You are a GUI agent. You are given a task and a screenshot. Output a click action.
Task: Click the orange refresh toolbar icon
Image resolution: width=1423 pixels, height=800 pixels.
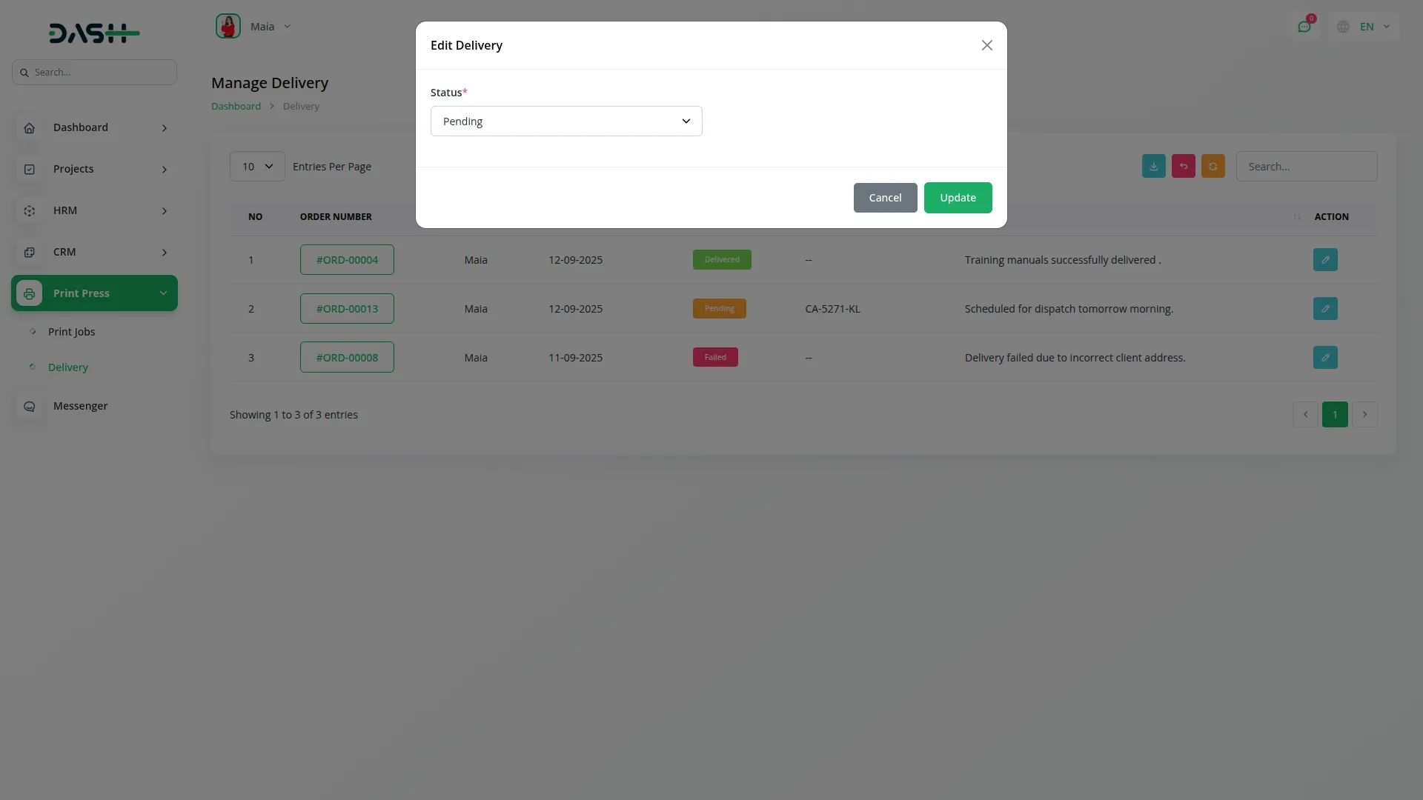tap(1213, 167)
